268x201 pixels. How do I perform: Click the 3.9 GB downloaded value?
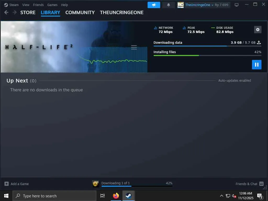coord(236,42)
